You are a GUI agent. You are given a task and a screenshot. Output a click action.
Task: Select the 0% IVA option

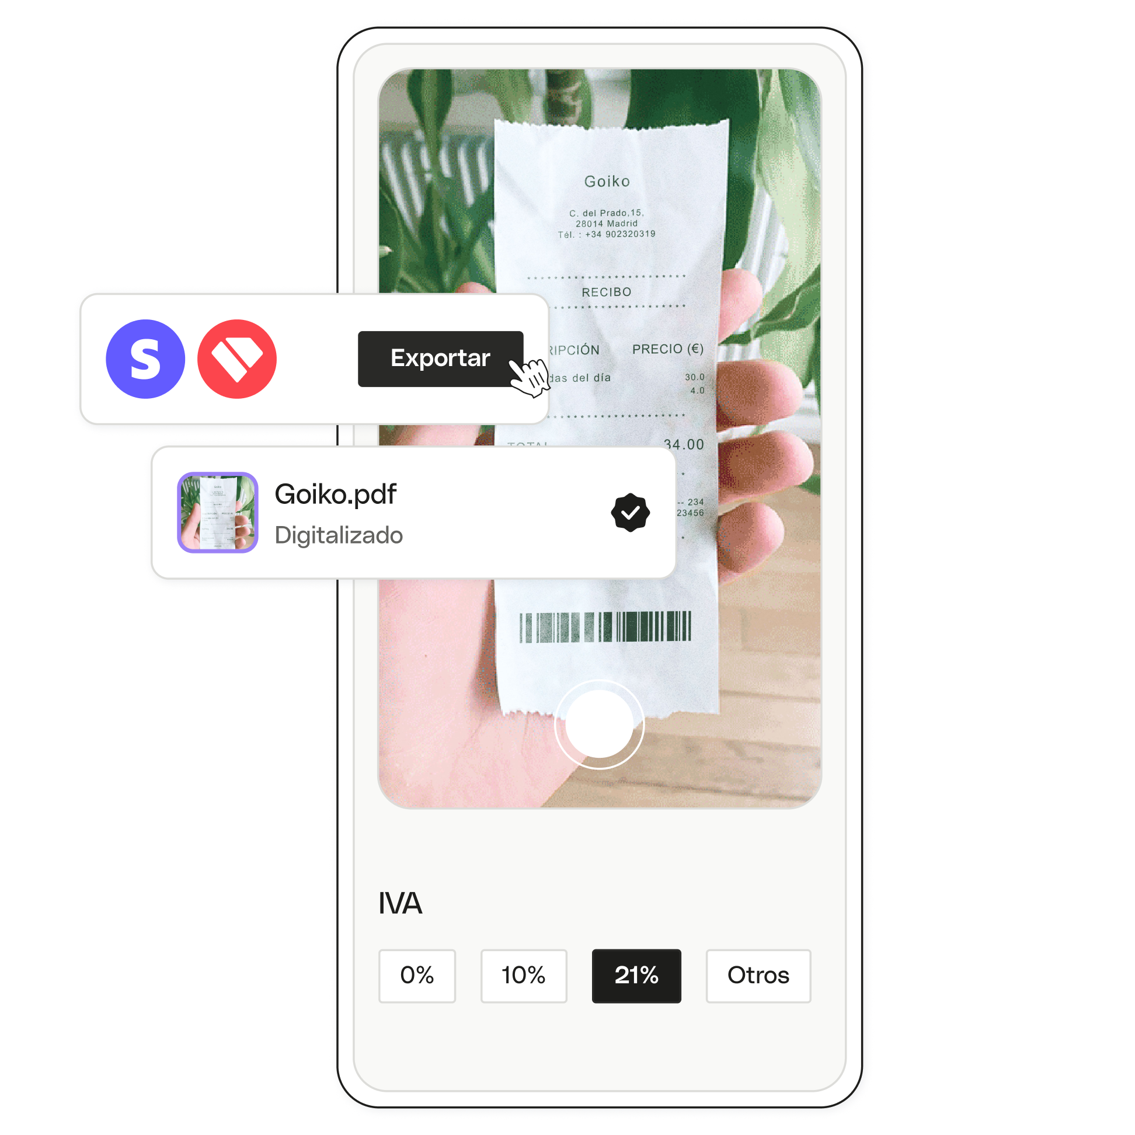tap(418, 977)
